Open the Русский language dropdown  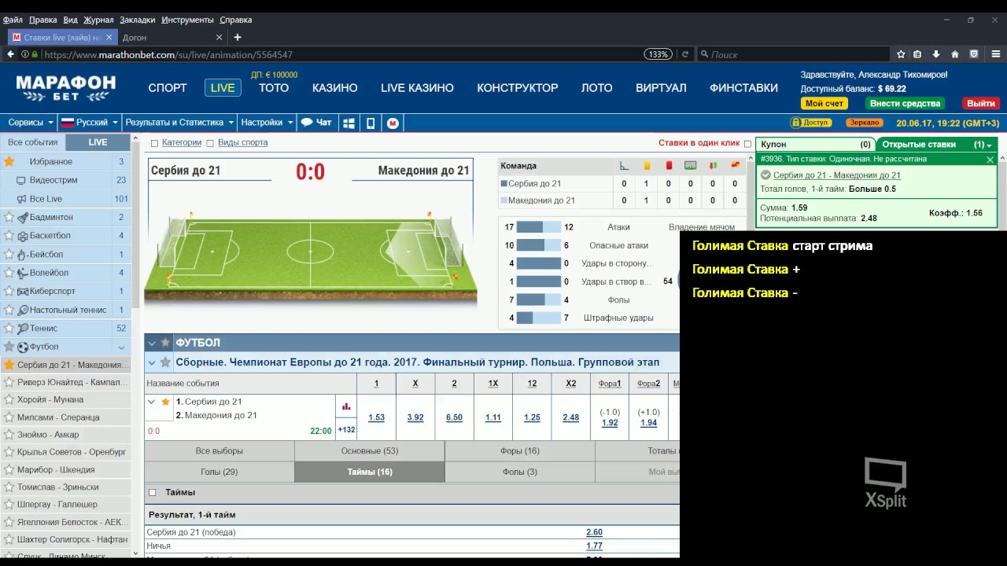pos(89,123)
